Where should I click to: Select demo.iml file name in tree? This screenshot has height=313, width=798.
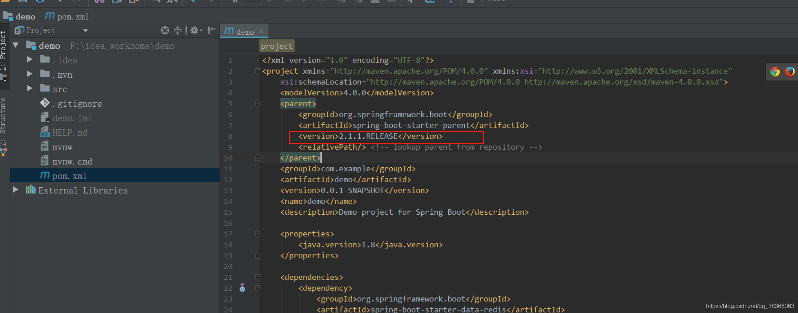72,118
